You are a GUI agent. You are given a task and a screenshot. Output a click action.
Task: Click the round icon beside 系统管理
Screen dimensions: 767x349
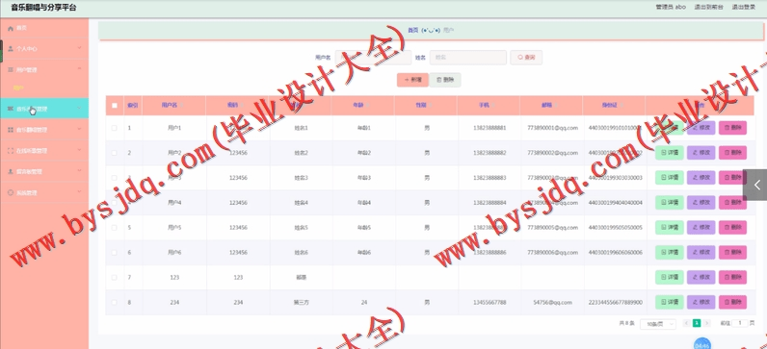pyautogui.click(x=11, y=193)
